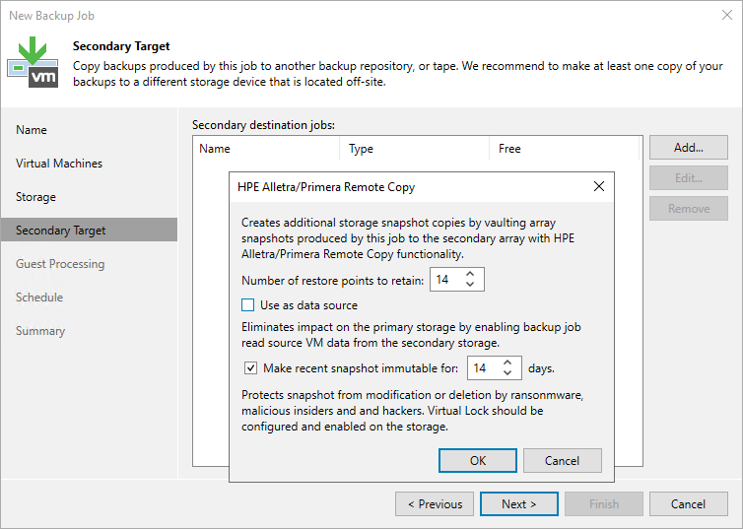743x529 pixels.
Task: Go back with the < Previous button
Action: [435, 504]
